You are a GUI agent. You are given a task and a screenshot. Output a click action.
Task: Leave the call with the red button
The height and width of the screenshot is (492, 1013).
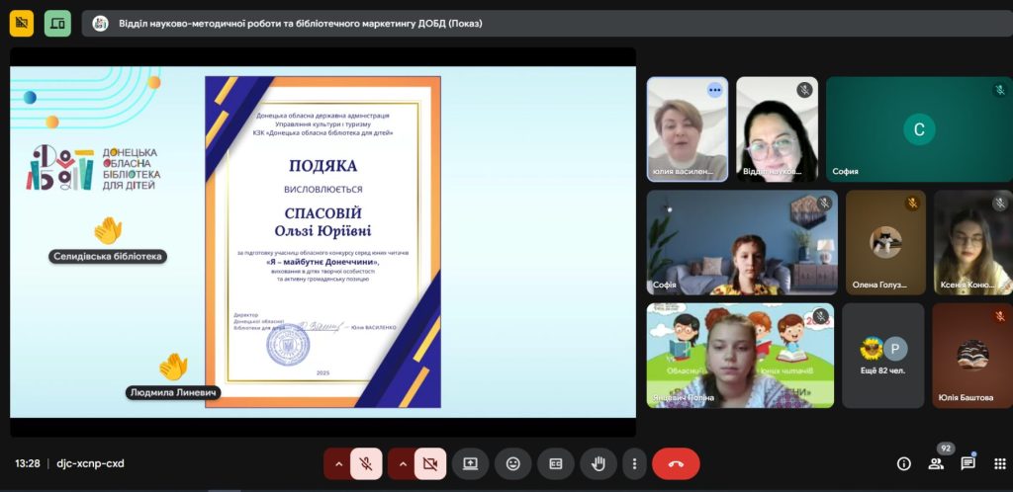[x=676, y=463]
